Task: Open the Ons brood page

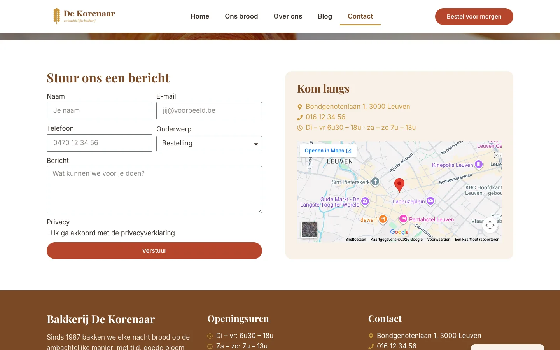Action: (241, 16)
